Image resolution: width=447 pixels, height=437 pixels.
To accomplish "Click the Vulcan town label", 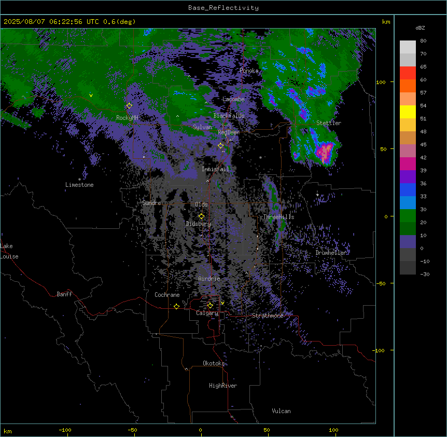I will click(x=281, y=411).
